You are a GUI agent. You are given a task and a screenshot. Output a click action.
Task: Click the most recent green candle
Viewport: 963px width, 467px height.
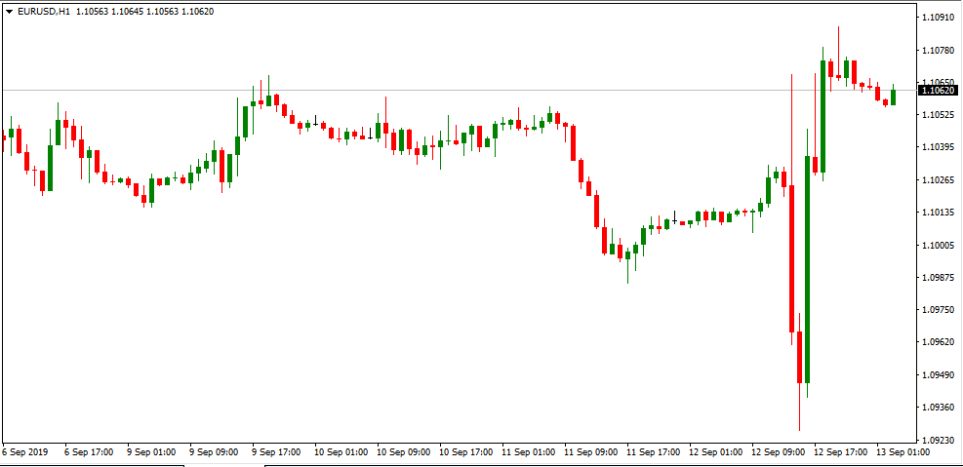tap(894, 97)
